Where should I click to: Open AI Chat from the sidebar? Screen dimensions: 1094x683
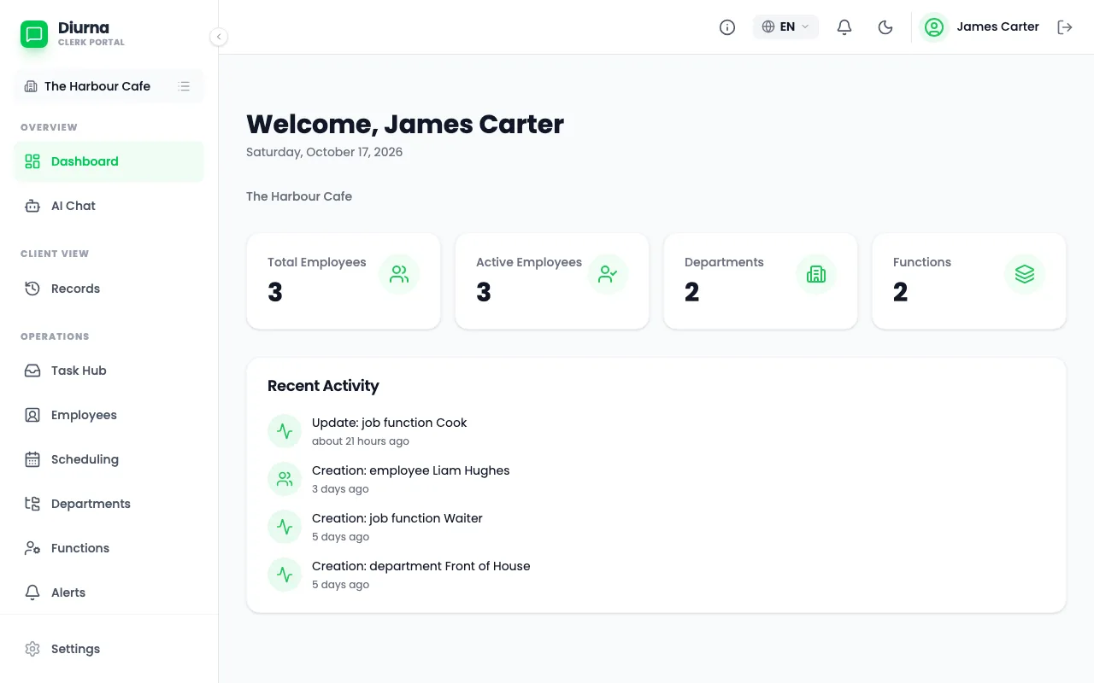tap(109, 206)
